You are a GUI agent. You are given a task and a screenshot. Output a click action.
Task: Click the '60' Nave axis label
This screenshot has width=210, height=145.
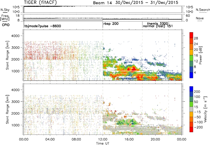[188, 16]
